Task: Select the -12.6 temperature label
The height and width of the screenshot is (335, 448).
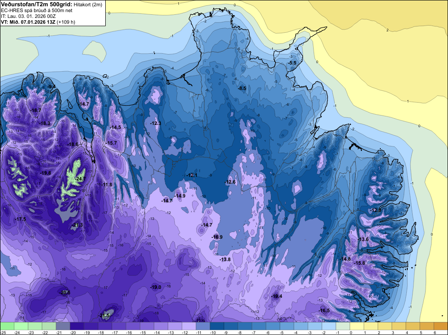Action: coord(230,182)
